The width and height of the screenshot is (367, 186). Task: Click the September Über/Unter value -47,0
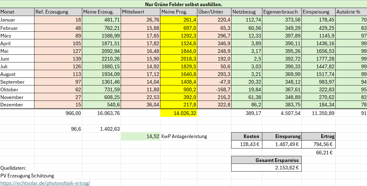tap(214, 82)
